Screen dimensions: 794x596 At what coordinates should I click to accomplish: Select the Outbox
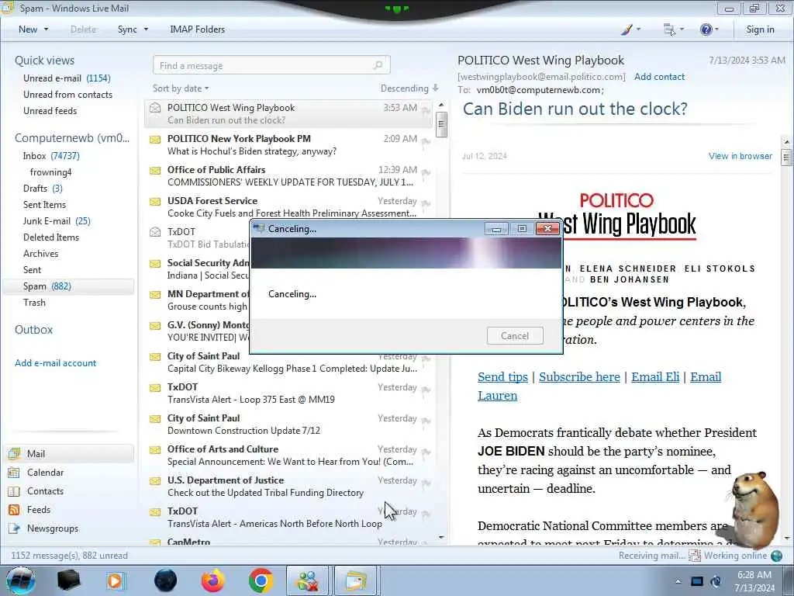[x=33, y=329]
